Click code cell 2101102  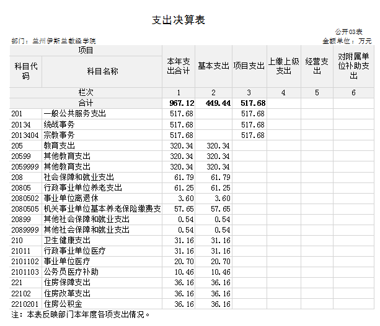coord(25,262)
